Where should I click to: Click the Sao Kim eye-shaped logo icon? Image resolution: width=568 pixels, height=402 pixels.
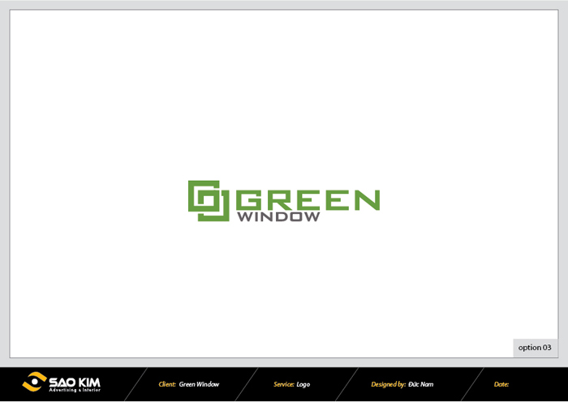pos(35,382)
